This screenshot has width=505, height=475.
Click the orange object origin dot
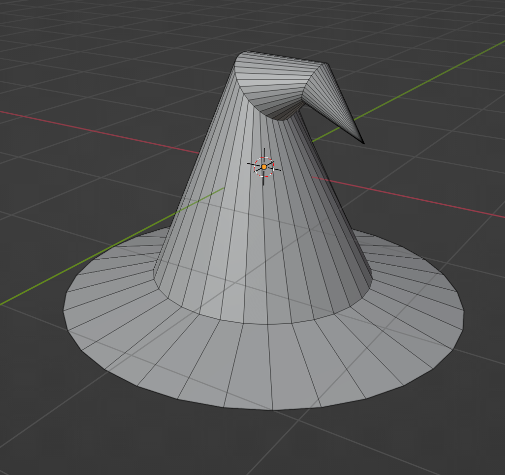(x=264, y=167)
